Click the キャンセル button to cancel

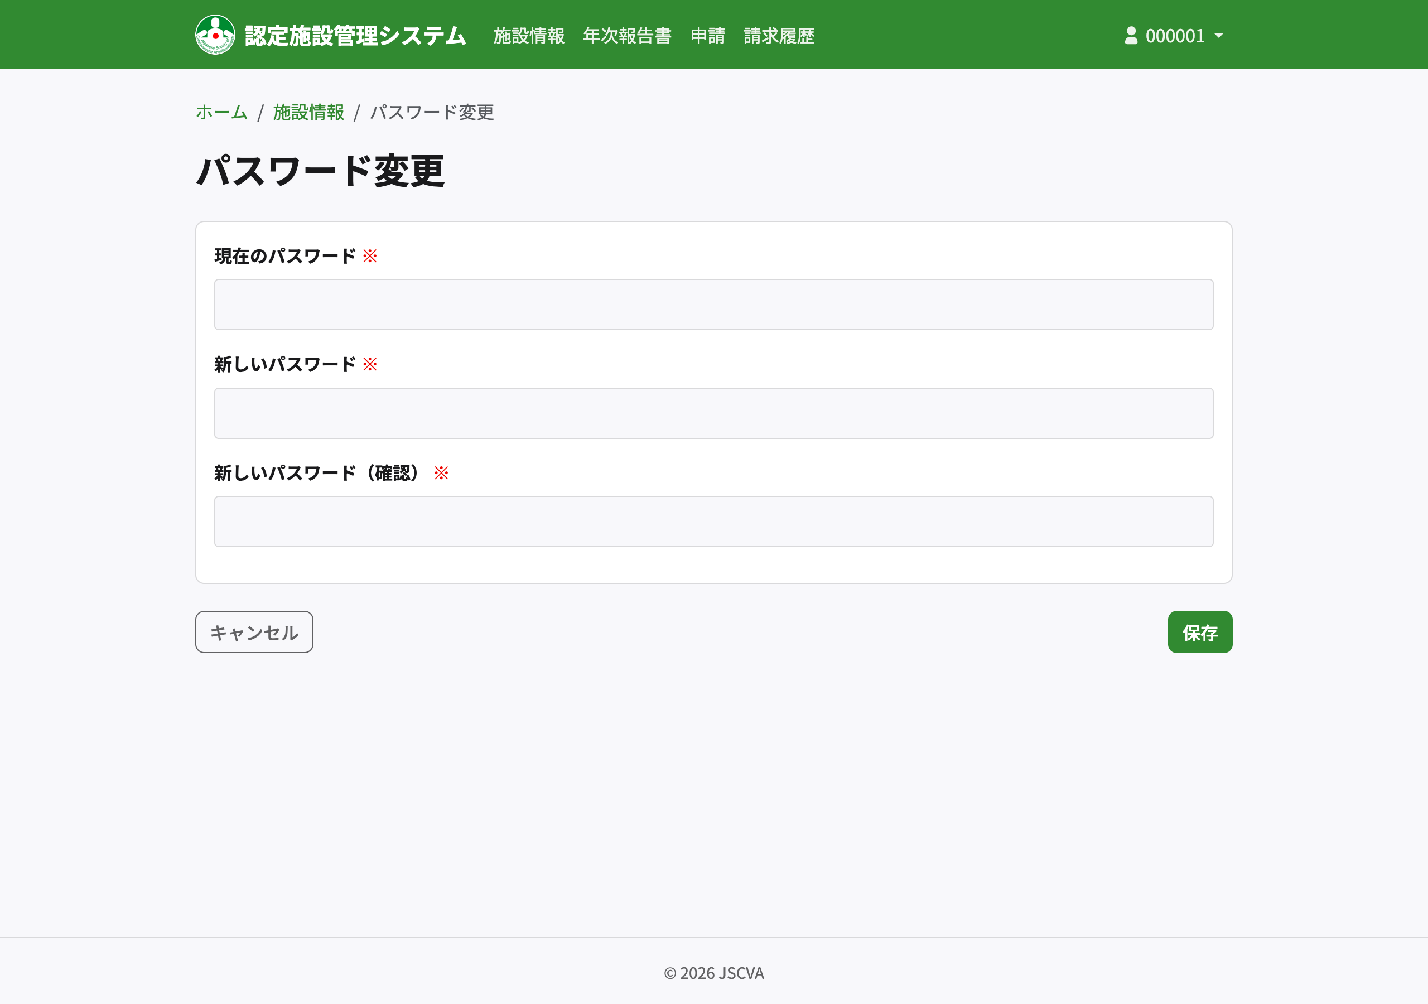(254, 632)
